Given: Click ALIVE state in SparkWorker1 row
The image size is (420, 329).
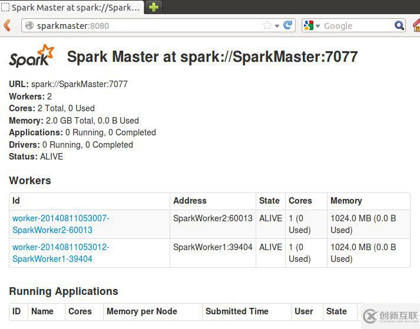Looking at the screenshot, I should coord(270,247).
